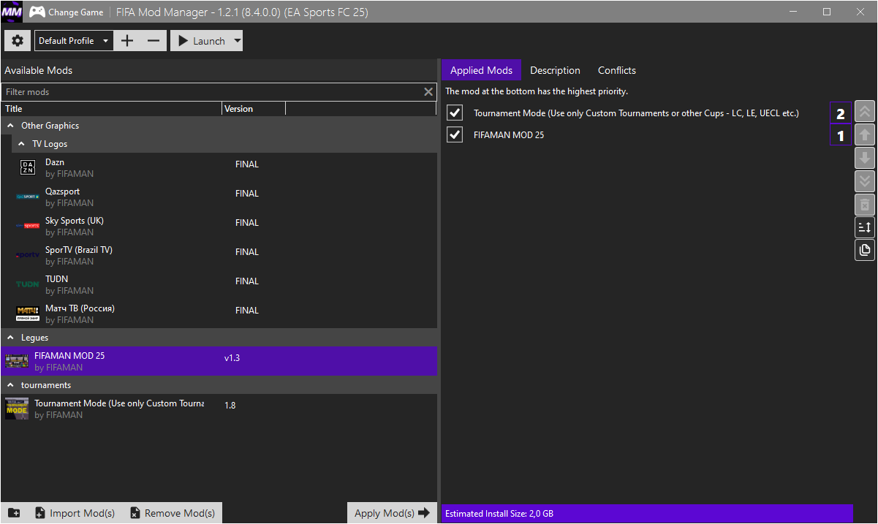Click the v1.3 version of FIFAMAN MOD 25
The image size is (878, 524).
tap(232, 357)
